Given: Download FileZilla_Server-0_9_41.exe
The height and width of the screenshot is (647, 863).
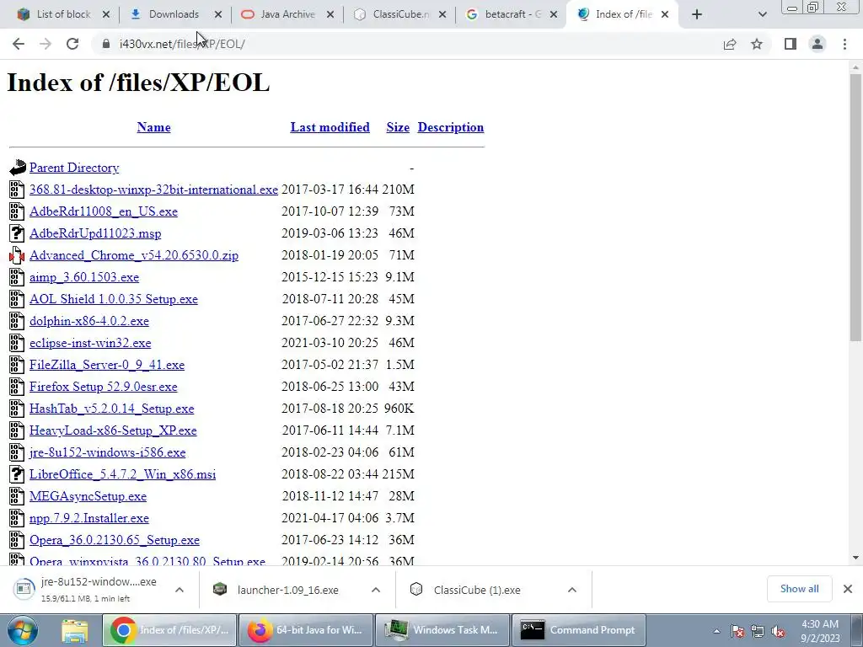Looking at the screenshot, I should (x=107, y=365).
